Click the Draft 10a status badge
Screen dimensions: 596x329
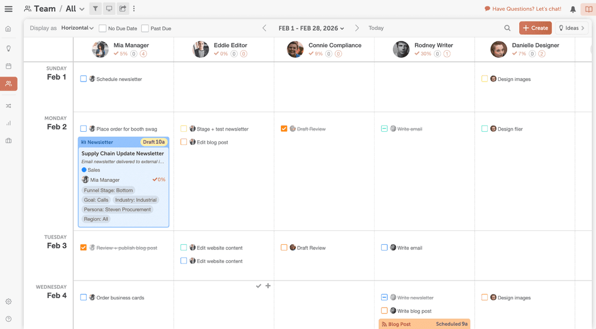pyautogui.click(x=154, y=142)
